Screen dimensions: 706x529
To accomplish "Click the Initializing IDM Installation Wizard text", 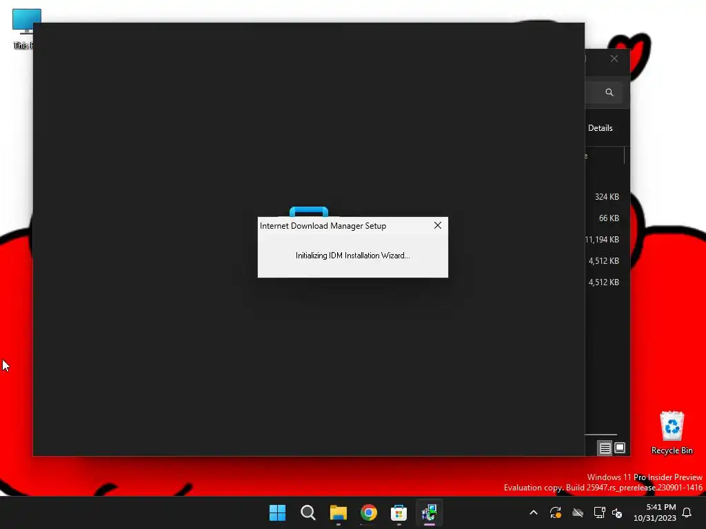I will tap(352, 256).
